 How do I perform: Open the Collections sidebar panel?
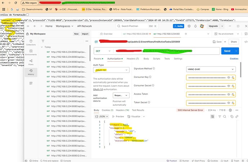pos(31,43)
